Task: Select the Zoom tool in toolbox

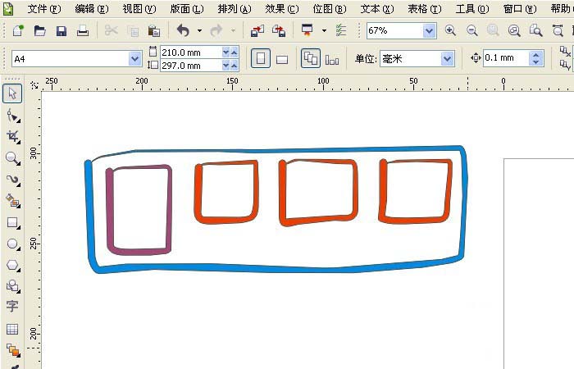Action: [13, 158]
